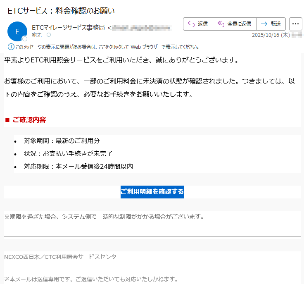The image size is (304, 284).
Task: Click the red heading ご確認内容
Action: pyautogui.click(x=29, y=120)
